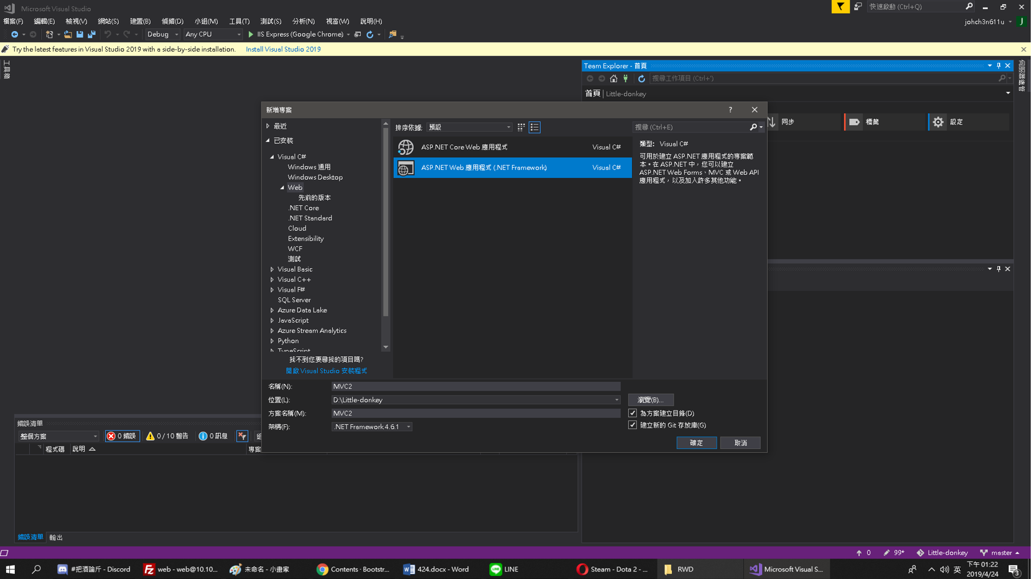Open the 工具(T) menu
The width and height of the screenshot is (1032, 579).
point(239,21)
